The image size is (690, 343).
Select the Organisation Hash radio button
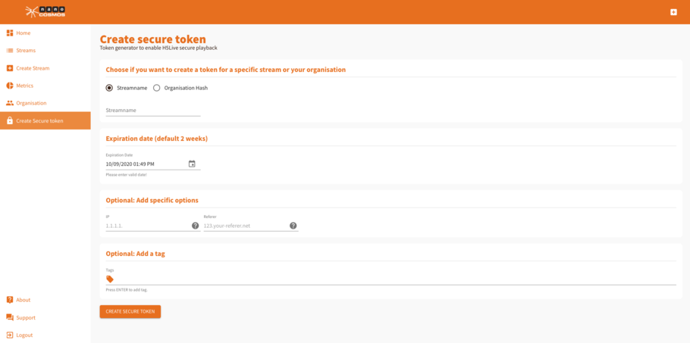pyautogui.click(x=157, y=88)
